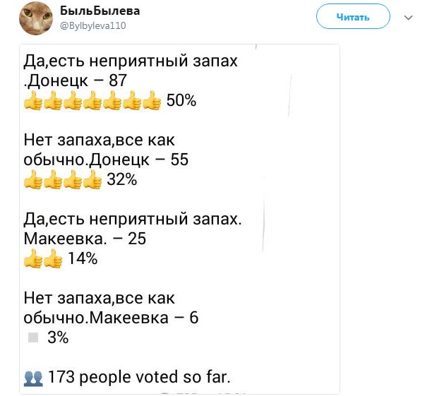Click the two-people voters icon
Image resolution: width=432 pixels, height=396 pixels.
click(33, 378)
